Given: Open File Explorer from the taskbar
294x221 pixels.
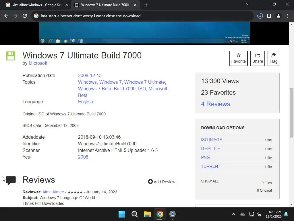Looking at the screenshot, I should pos(147,214).
